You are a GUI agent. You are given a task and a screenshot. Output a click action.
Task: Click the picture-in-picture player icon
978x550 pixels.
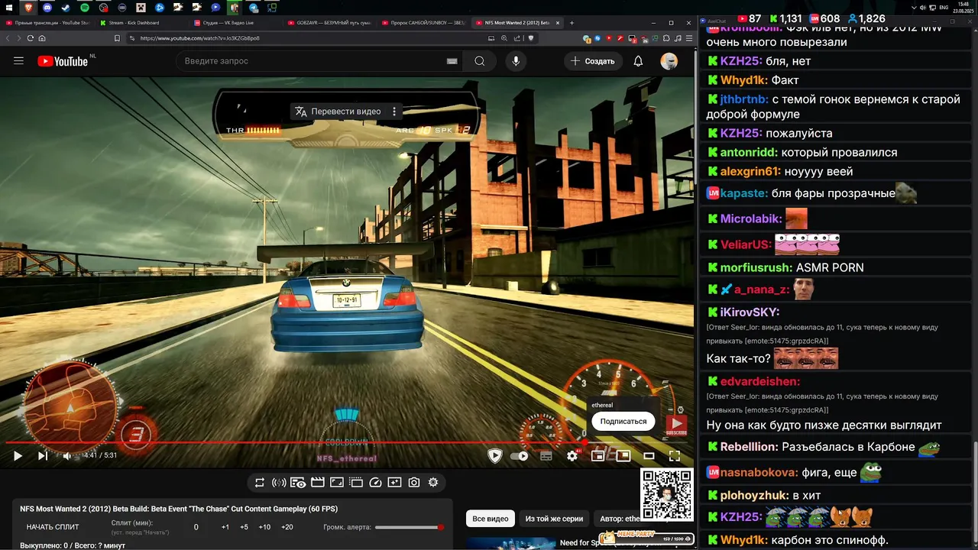click(x=623, y=456)
